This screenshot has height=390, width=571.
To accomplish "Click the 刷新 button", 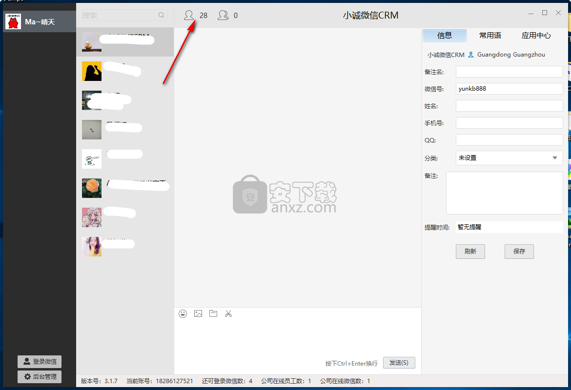I will click(x=470, y=252).
